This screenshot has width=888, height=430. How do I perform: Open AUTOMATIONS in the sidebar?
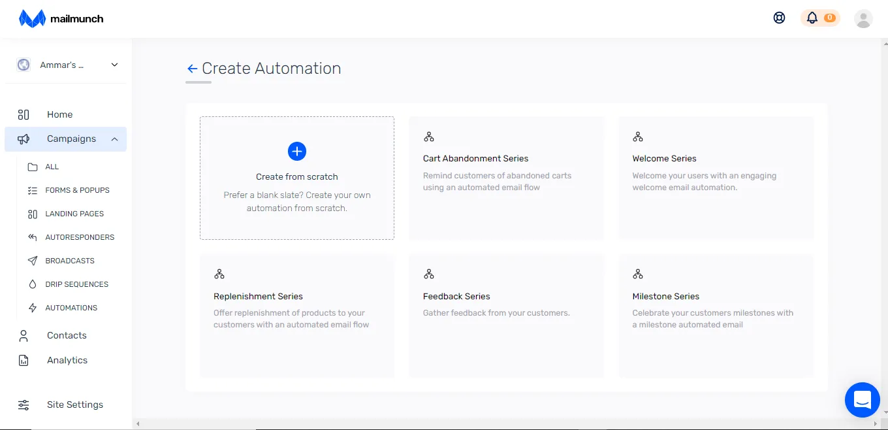point(71,308)
